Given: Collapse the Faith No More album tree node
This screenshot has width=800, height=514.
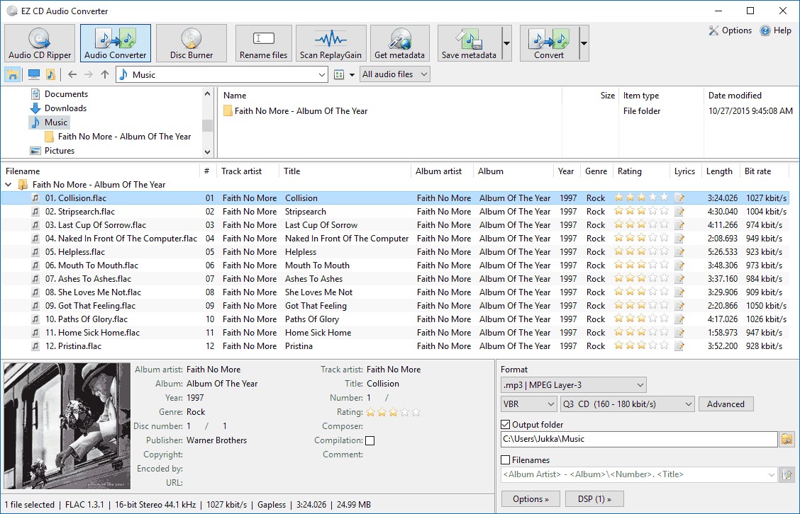Looking at the screenshot, I should 7,184.
